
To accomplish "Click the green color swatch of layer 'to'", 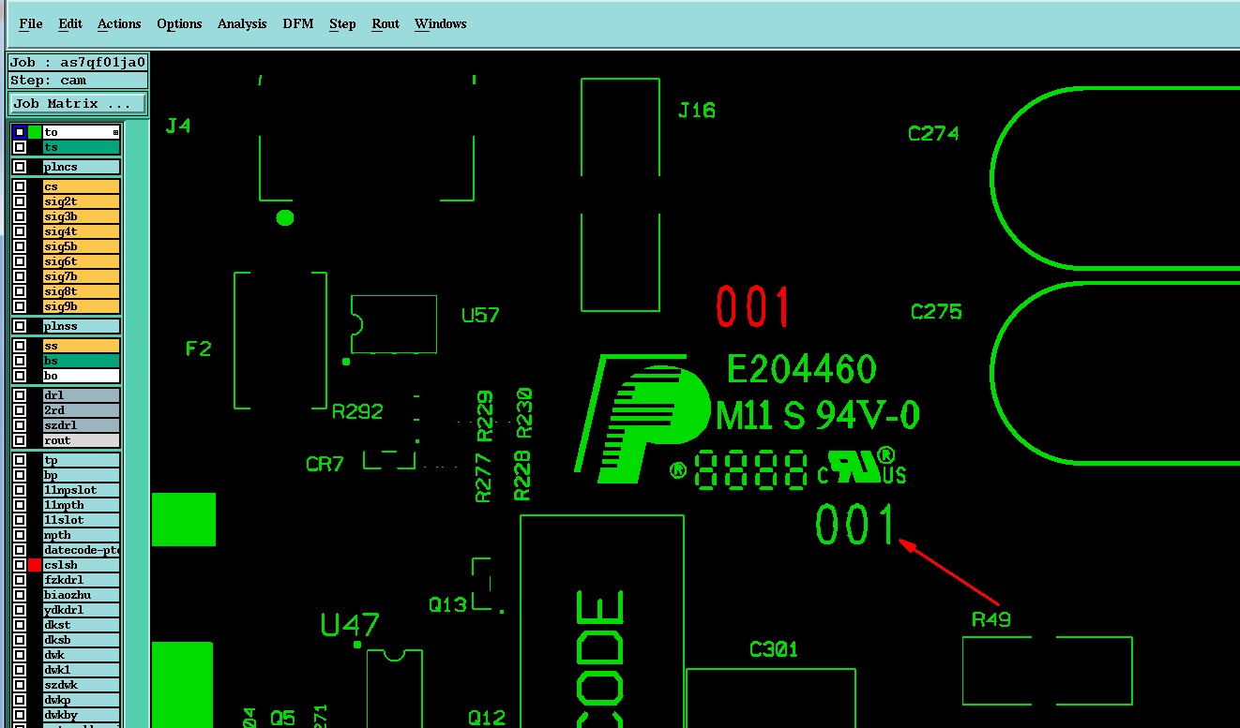I will (35, 132).
